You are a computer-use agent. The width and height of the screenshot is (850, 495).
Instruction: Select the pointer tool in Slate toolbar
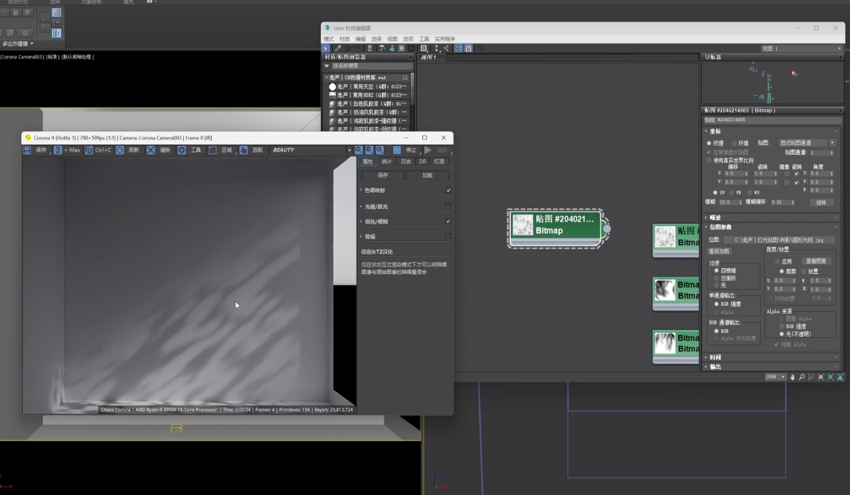pos(326,48)
